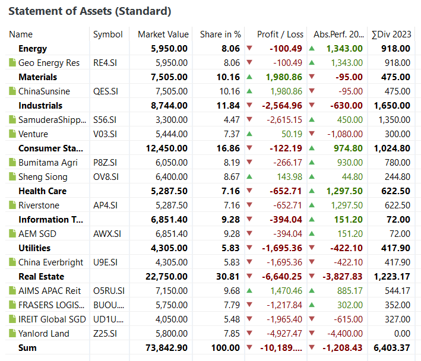Click the ∑Div 2023 column header
The width and height of the screenshot is (421, 361).
(390, 34)
